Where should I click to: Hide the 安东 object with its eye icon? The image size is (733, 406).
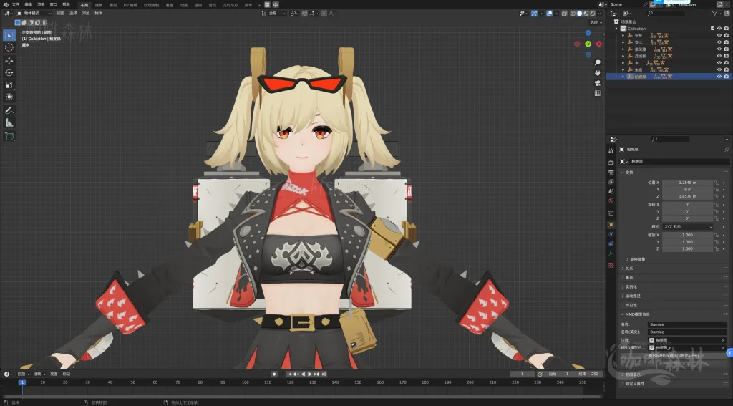[719, 36]
